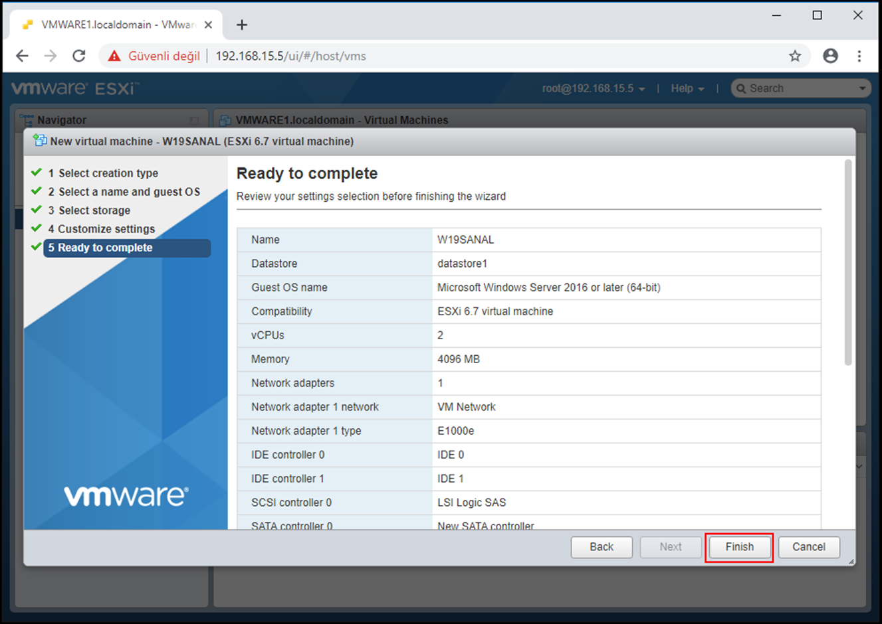Image resolution: width=882 pixels, height=624 pixels.
Task: Reload the page with refresh icon
Action: pos(79,56)
